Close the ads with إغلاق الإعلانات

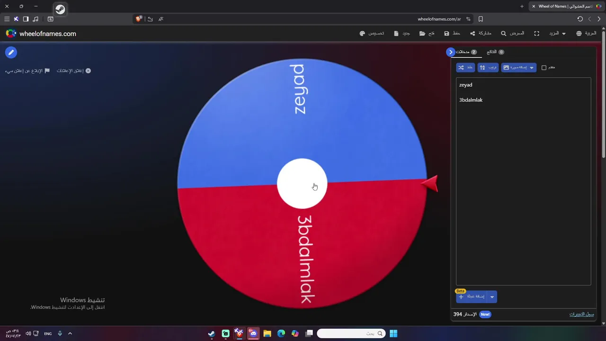73,71
